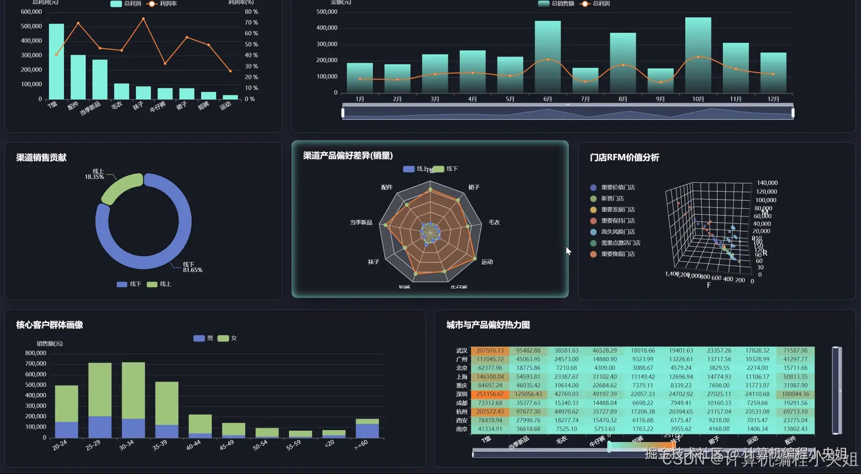Toggle 新晋门店 legend item
861x474 pixels.
(607, 199)
